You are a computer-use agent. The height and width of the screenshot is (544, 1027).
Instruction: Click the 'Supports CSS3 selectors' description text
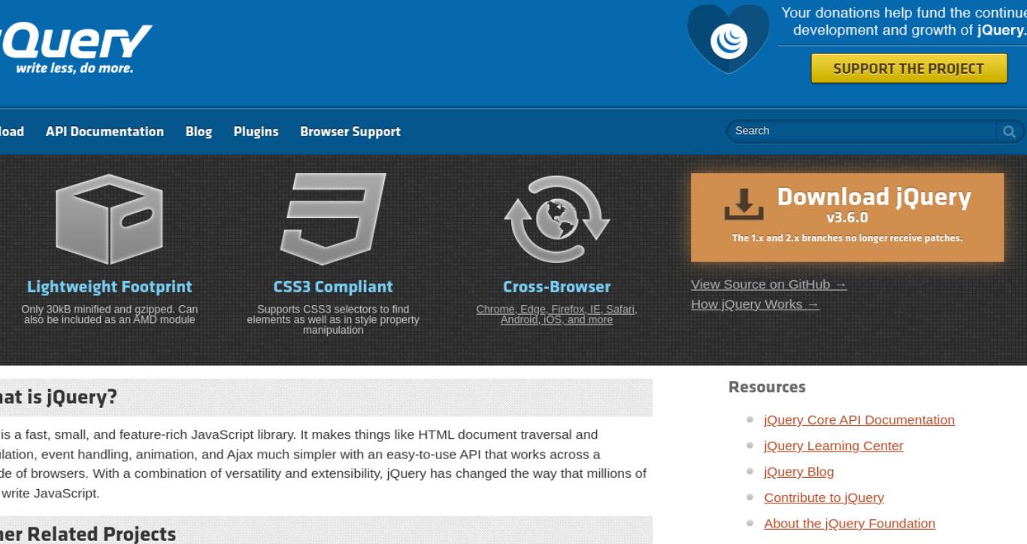[333, 319]
